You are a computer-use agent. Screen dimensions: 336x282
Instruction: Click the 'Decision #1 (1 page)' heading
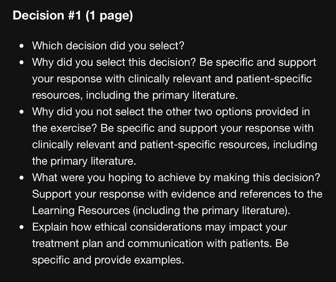[x=73, y=16]
